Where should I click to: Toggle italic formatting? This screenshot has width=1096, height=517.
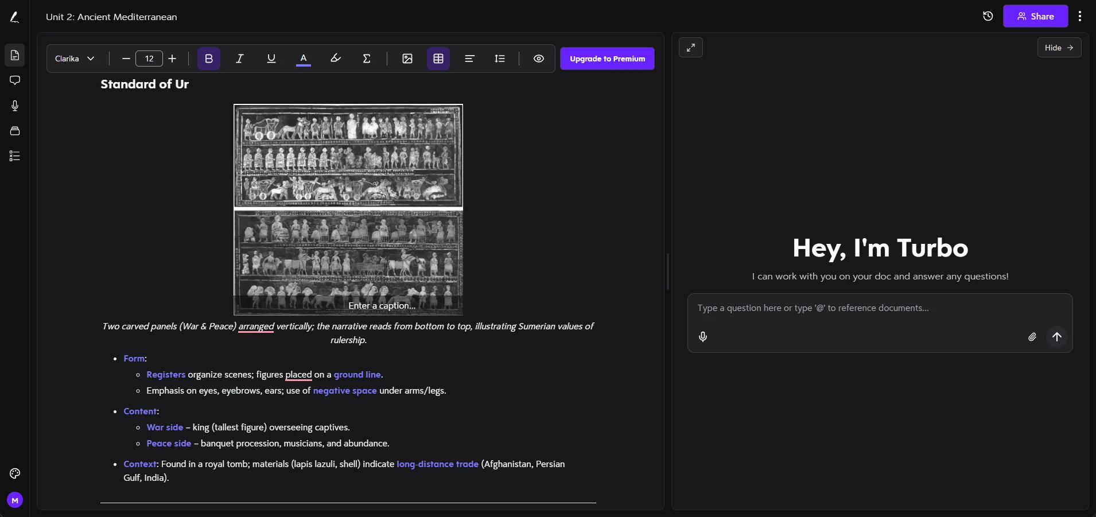pyautogui.click(x=240, y=59)
